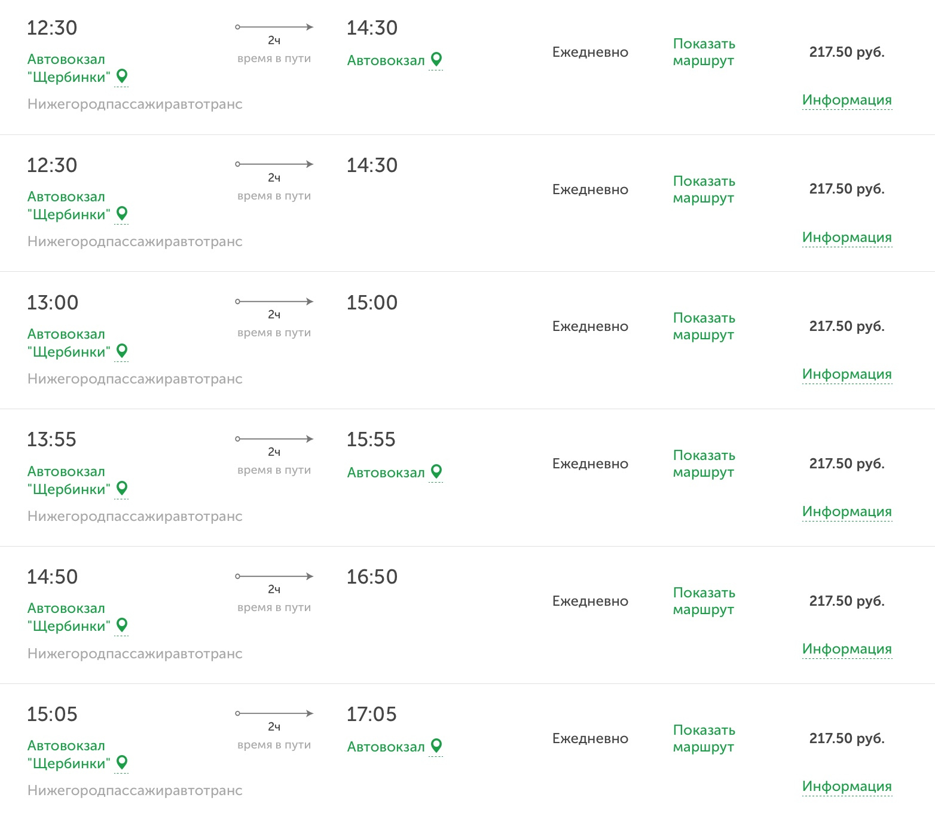Show route for the 14:50 departure
The width and height of the screenshot is (935, 819).
pos(704,601)
